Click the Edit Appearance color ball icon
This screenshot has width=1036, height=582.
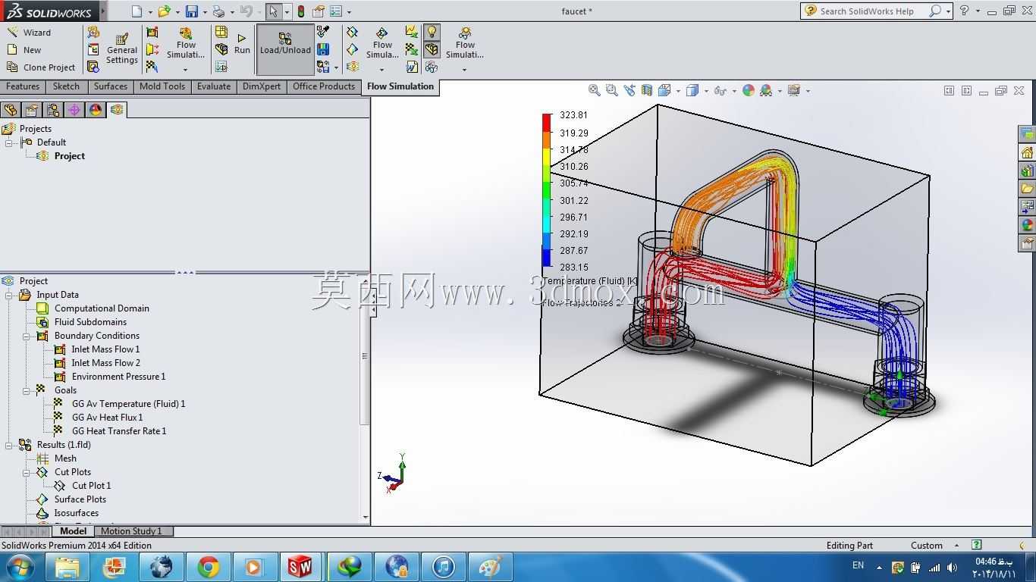coord(749,90)
